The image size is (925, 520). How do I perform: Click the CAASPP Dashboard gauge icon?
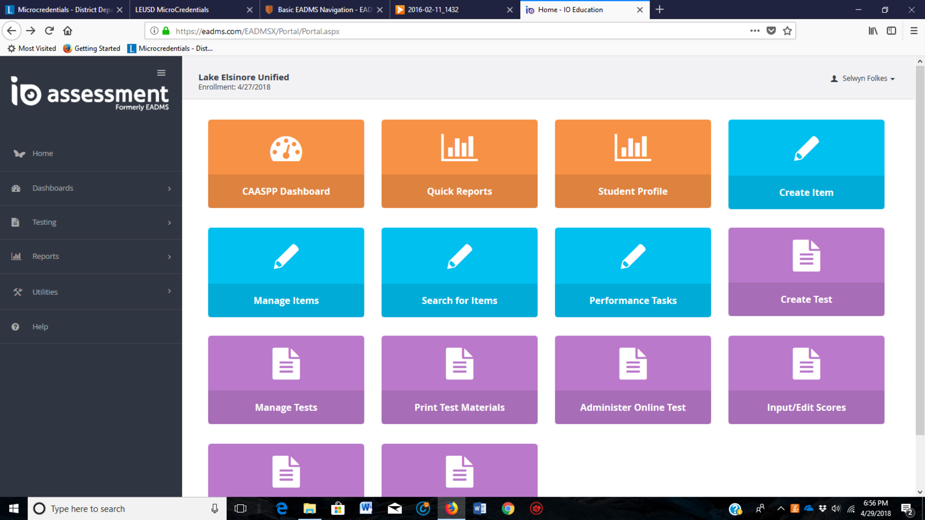tap(286, 149)
